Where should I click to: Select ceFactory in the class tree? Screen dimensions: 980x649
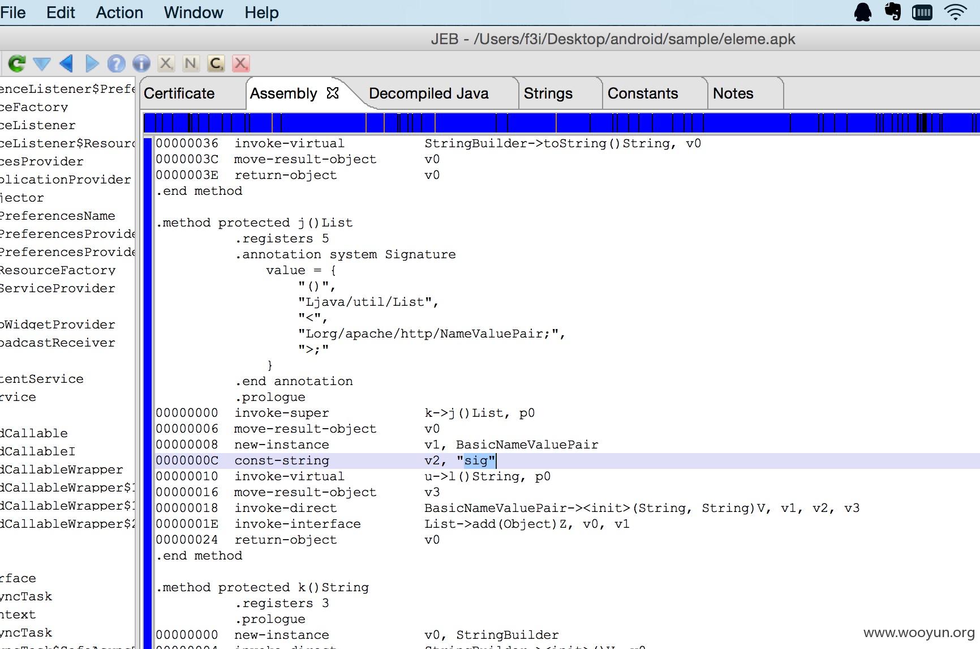click(x=34, y=107)
